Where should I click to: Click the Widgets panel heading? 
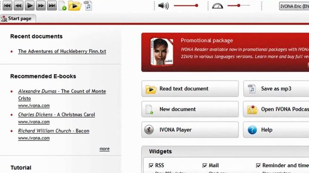point(160,151)
